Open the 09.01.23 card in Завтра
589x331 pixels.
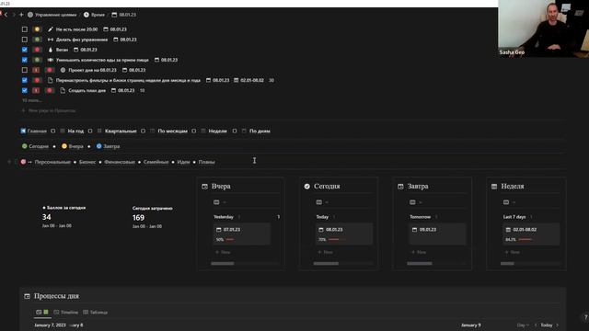[438, 234]
